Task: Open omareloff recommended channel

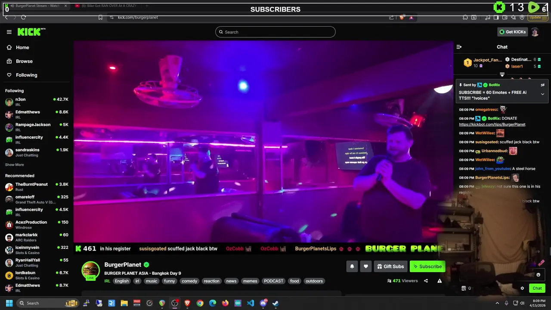Action: pyautogui.click(x=37, y=199)
